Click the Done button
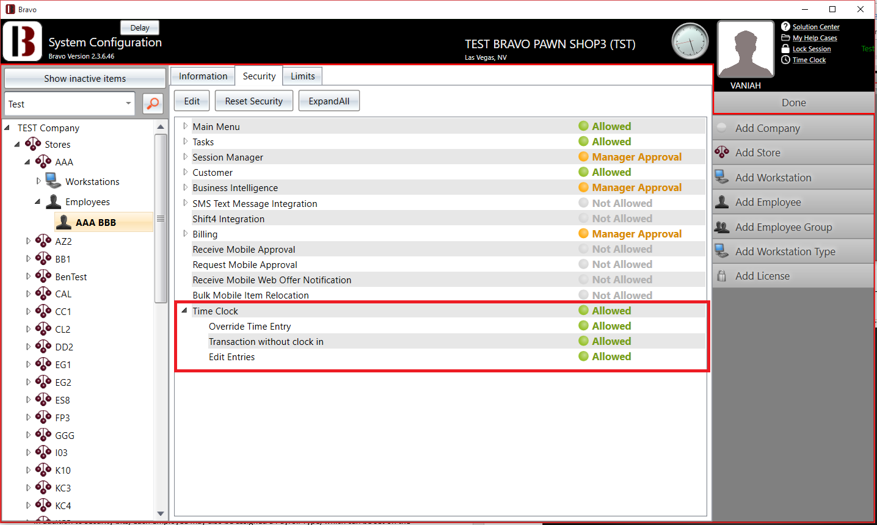877x525 pixels. click(793, 103)
